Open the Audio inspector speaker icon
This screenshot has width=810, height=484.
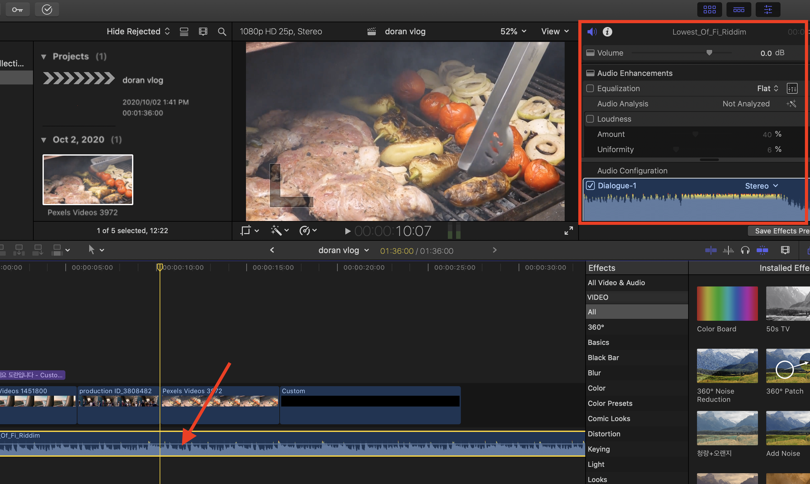pyautogui.click(x=592, y=32)
